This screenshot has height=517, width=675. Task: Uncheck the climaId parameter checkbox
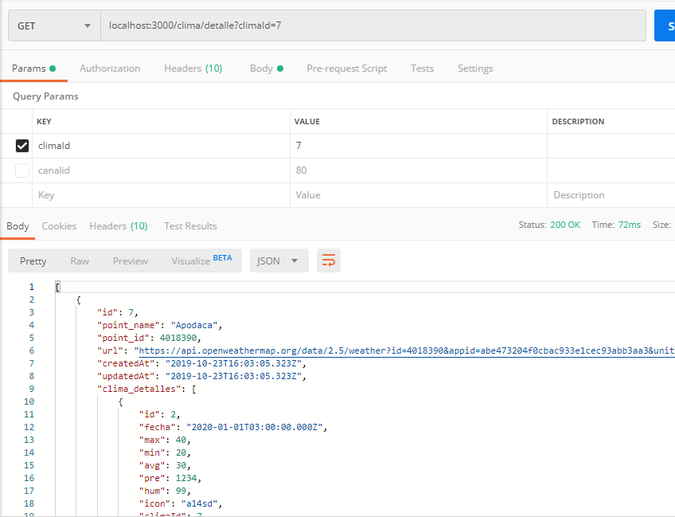(x=22, y=146)
